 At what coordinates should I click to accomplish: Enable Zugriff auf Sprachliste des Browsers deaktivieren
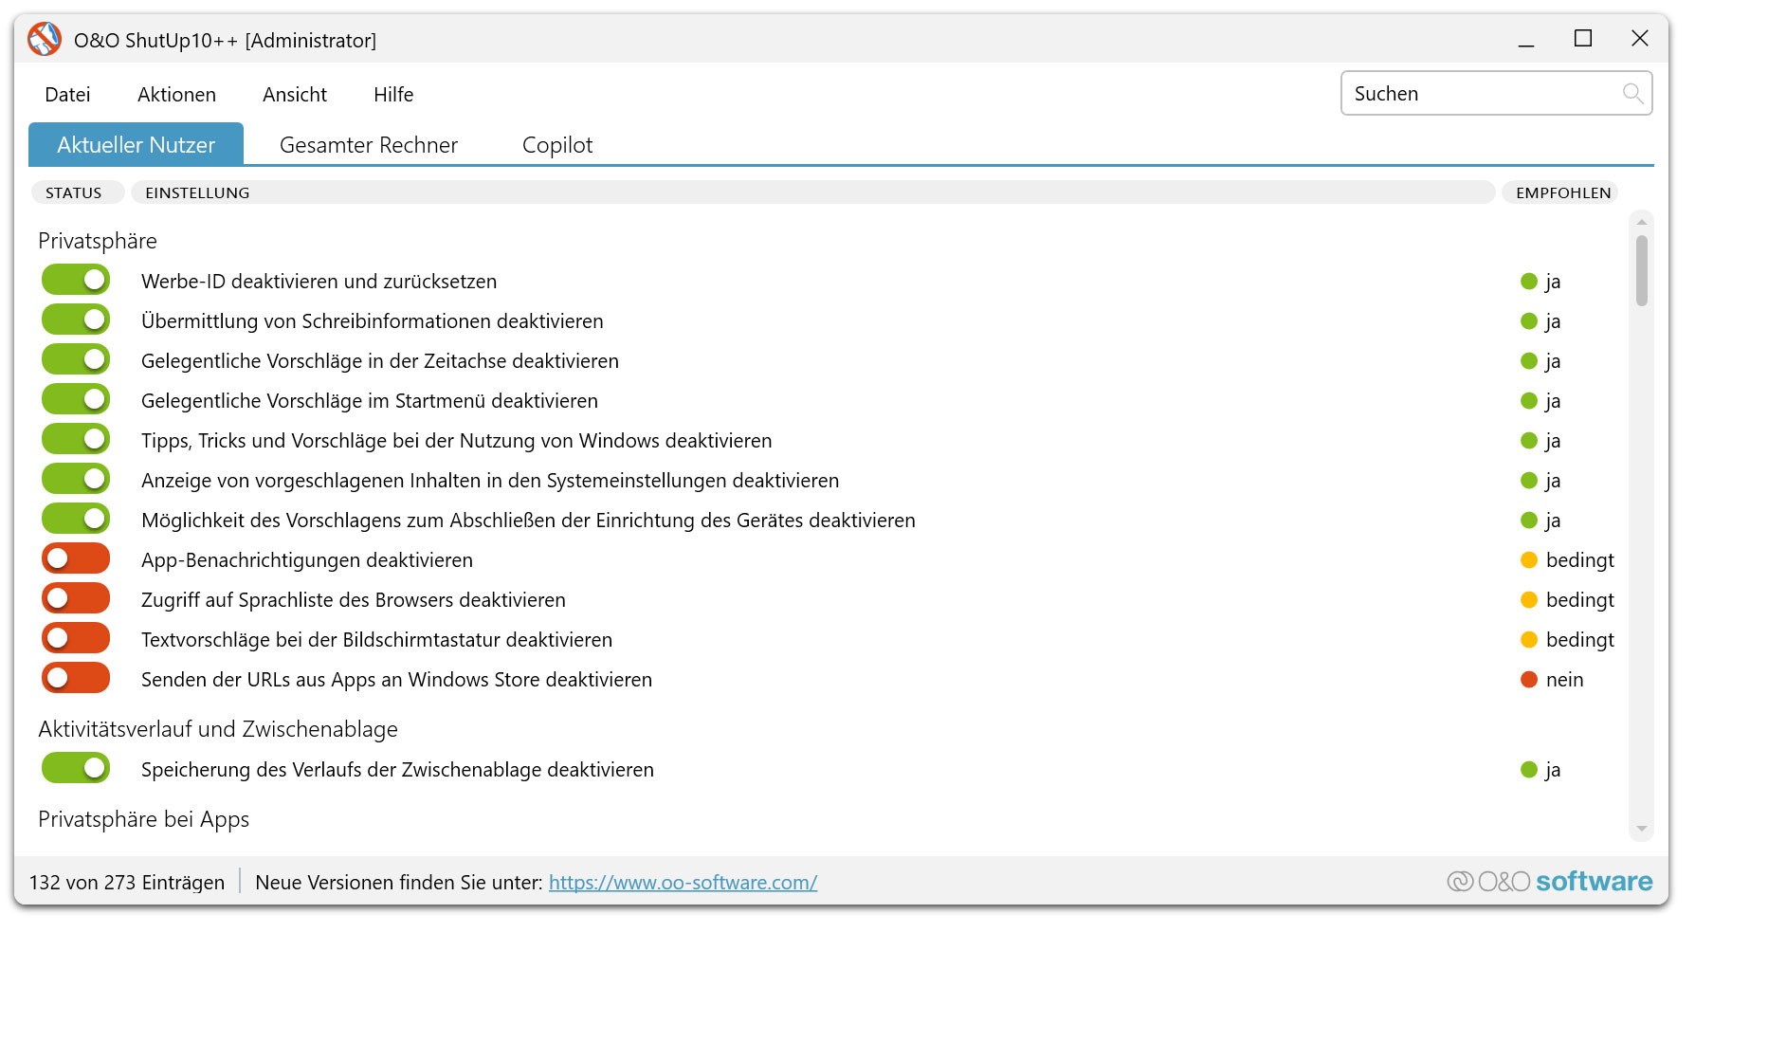click(75, 597)
